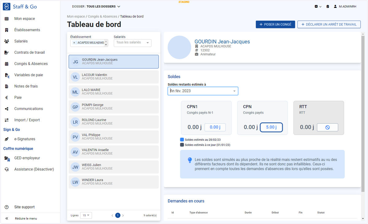Click the Import / Export arrows icon
The height and width of the screenshot is (224, 368).
6,120
